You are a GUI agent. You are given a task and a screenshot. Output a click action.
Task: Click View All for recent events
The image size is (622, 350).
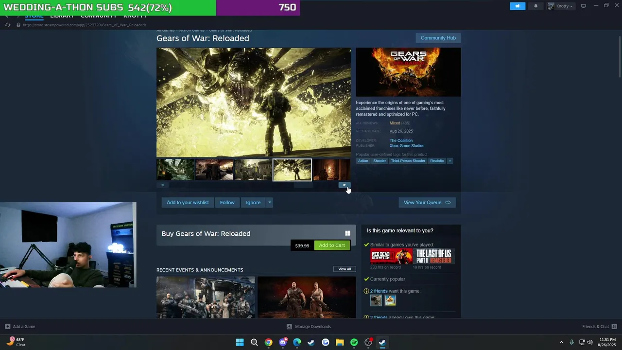[x=345, y=269]
